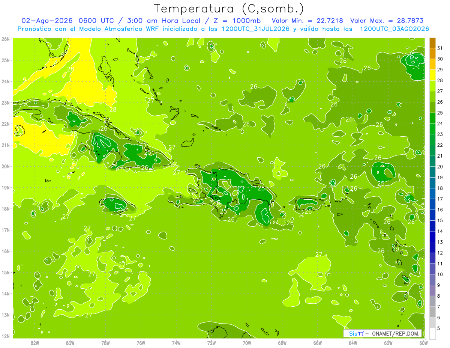Click the "20" label on the color scale
Screen dimensions: 450x348
(x=440, y=167)
